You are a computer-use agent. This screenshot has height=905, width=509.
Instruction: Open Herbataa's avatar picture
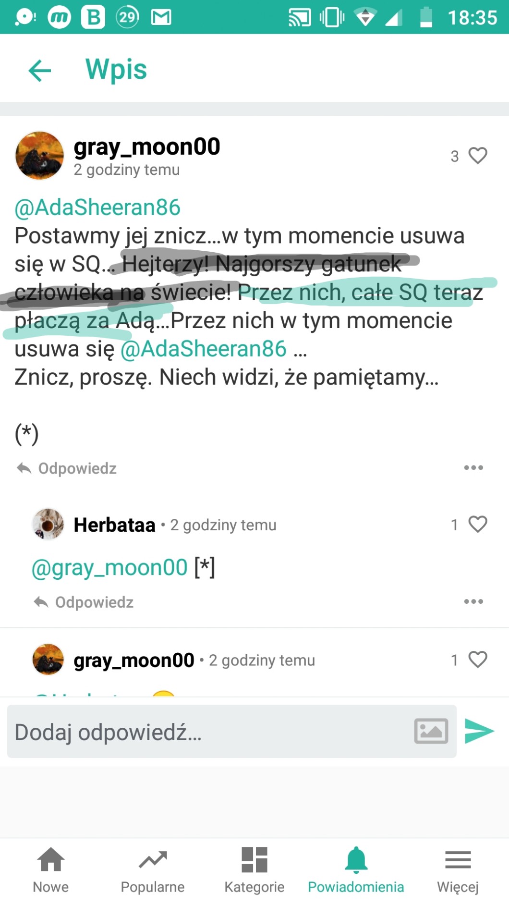tap(48, 524)
